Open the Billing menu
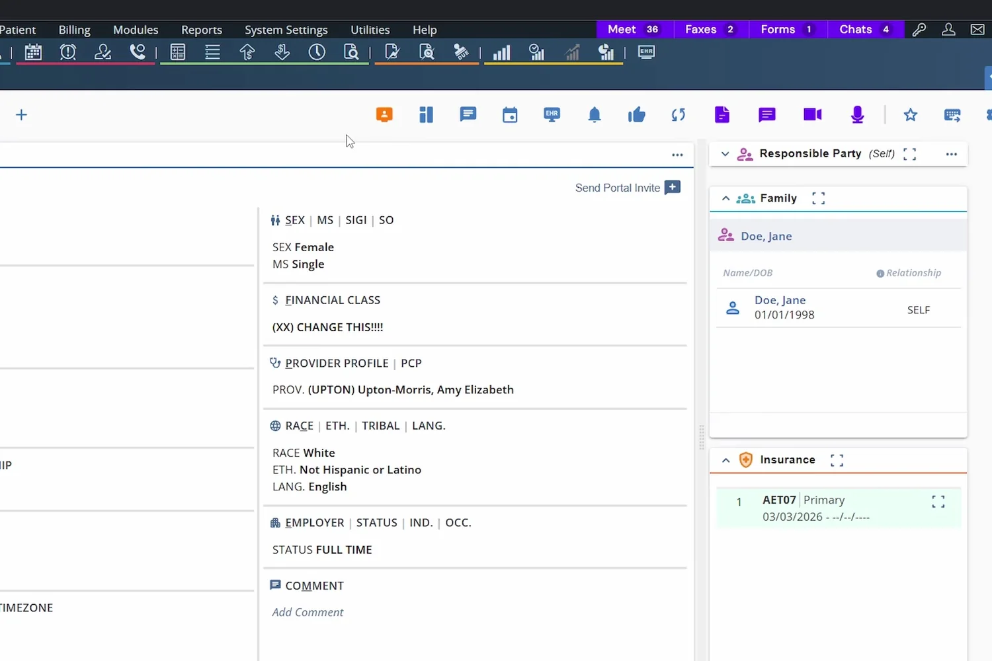The width and height of the screenshot is (992, 661). 74,30
